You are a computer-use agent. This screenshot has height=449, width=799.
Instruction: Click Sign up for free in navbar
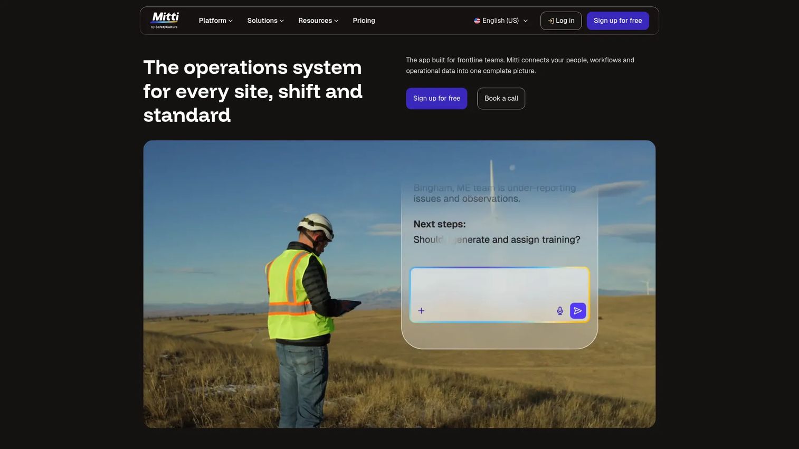click(x=618, y=21)
